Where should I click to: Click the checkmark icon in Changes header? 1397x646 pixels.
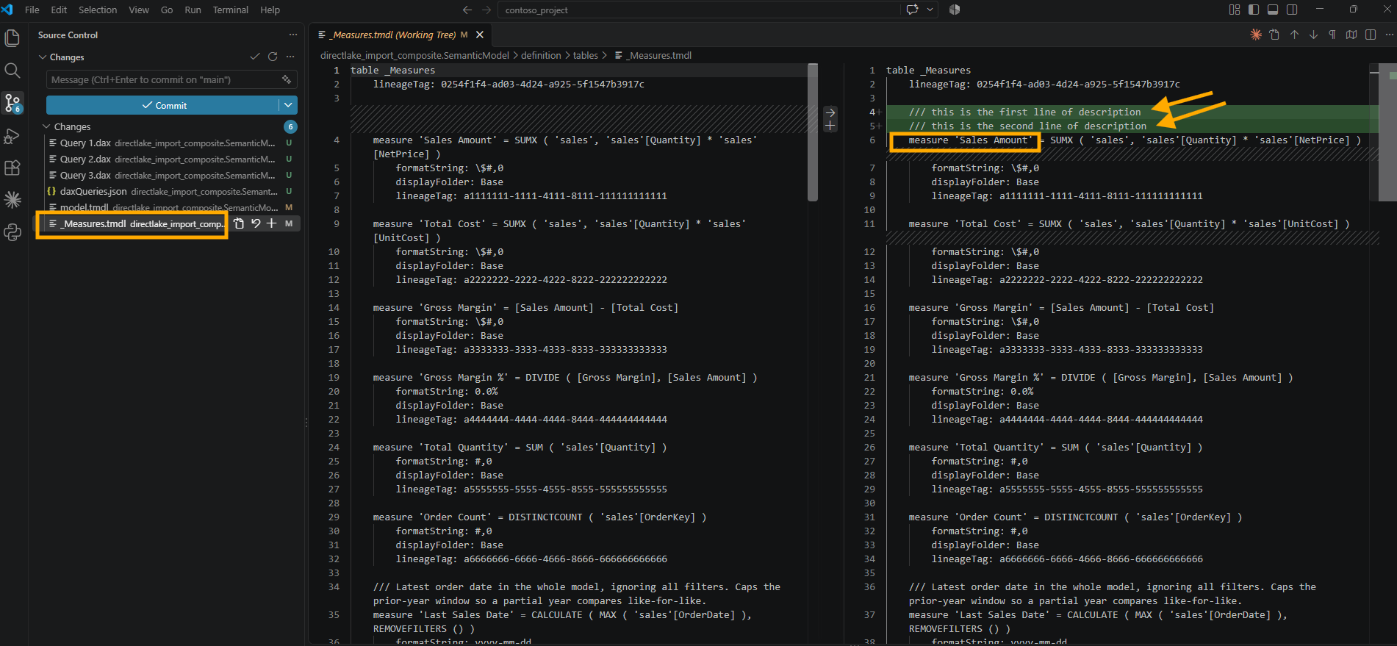point(255,57)
